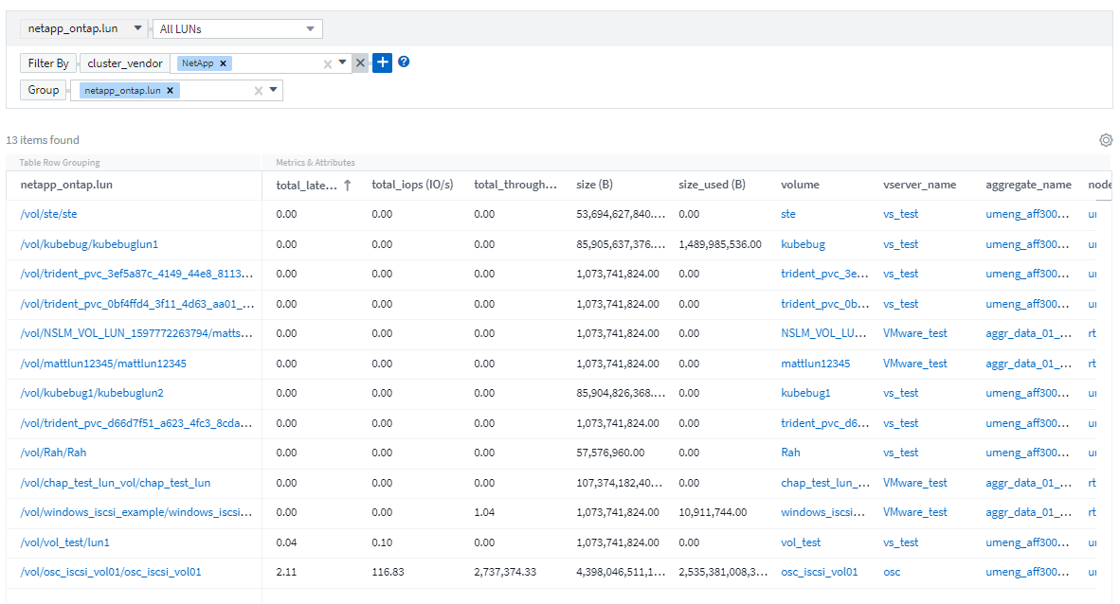Viewport: 1120px width, 604px height.
Task: Remove the netapp_ontap.lun group tag
Action: coord(170,91)
